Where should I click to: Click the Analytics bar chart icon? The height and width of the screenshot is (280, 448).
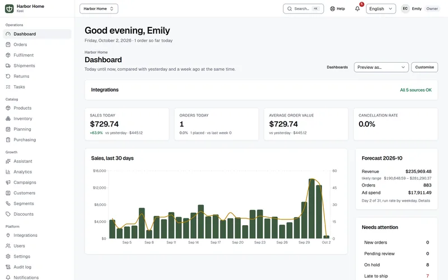[8, 172]
